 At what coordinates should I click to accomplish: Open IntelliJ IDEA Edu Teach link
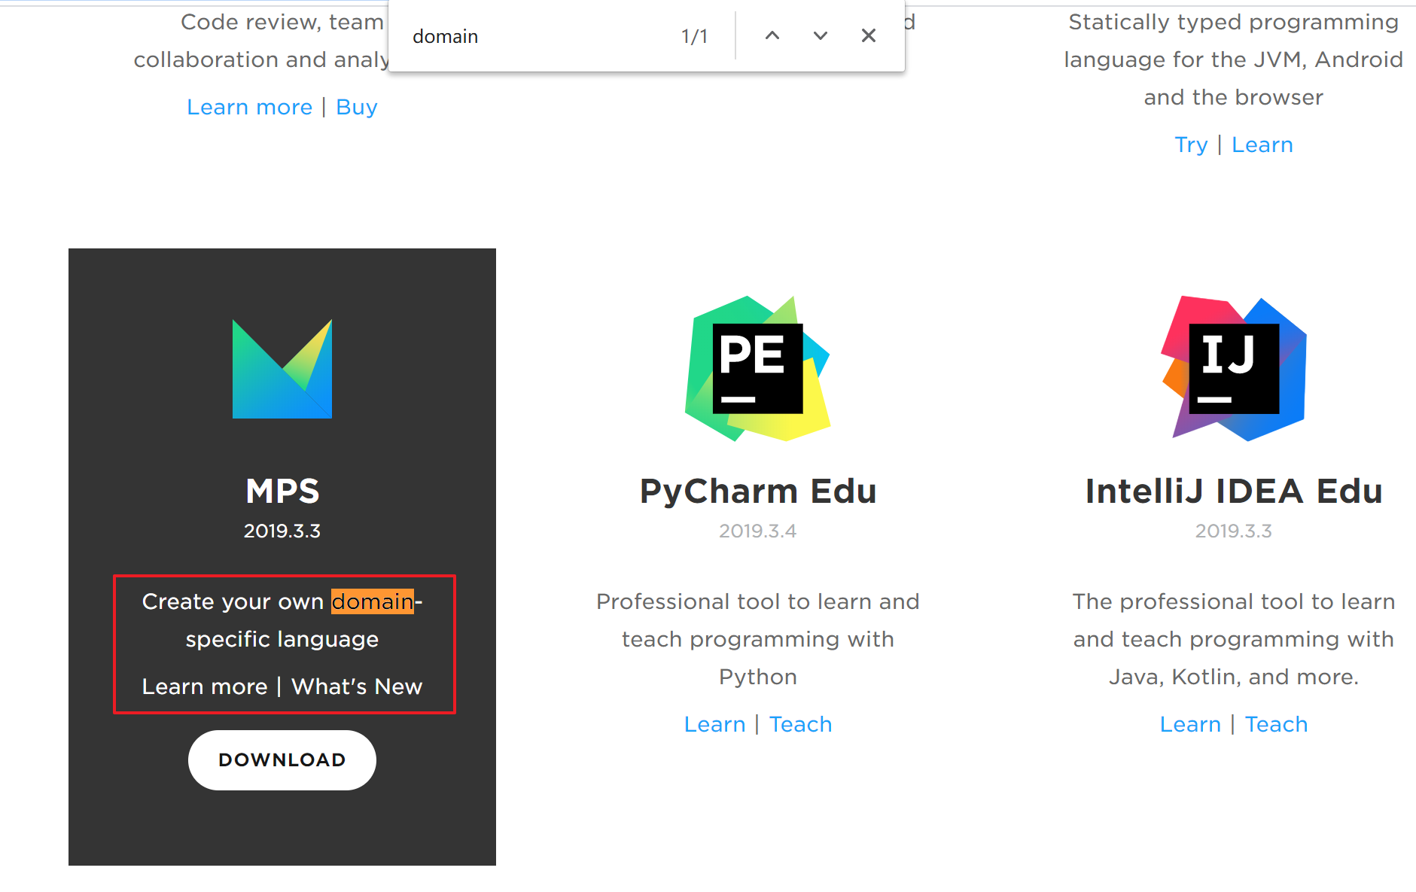1277,724
